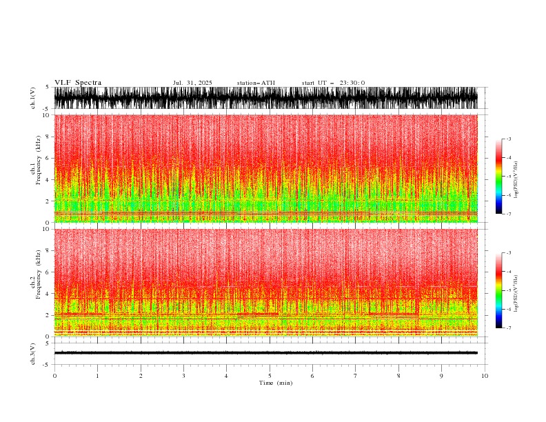
Task: Click the "VLF Spectra" title text
Action: [78, 83]
